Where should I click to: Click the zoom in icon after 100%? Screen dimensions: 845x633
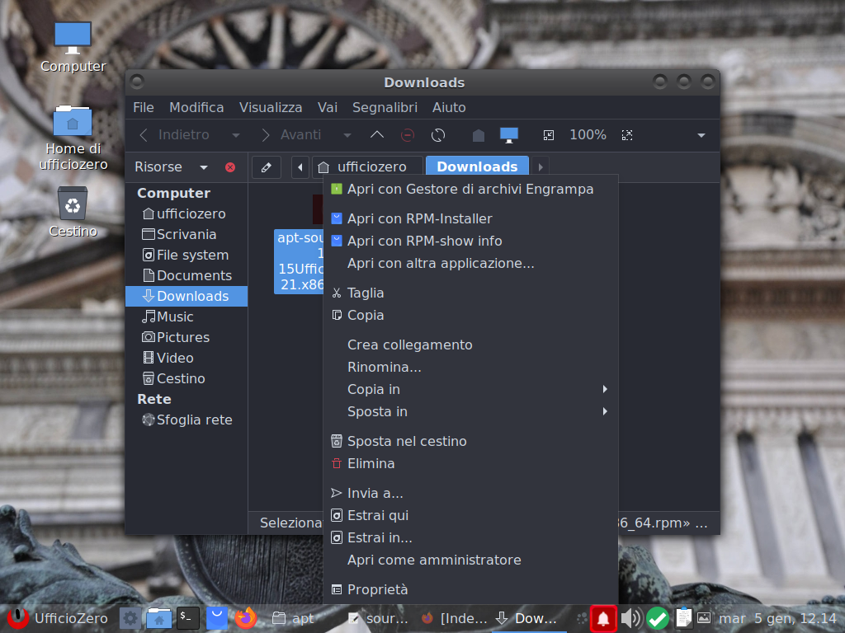pos(627,135)
